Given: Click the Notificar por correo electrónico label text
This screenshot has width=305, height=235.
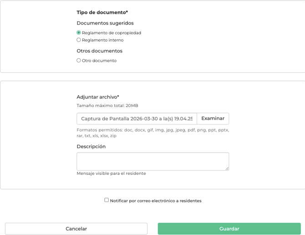Looking at the screenshot, I should click(156, 200).
